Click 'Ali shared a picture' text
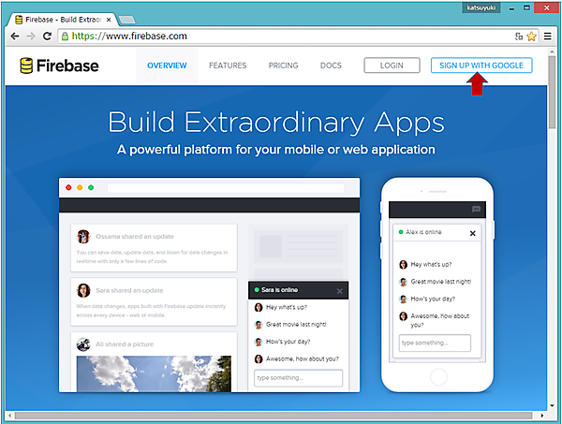Screen dimensions: 562x424 tap(125, 344)
